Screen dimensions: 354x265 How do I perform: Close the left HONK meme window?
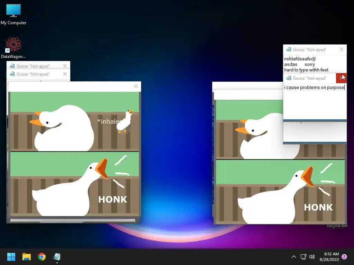[x=136, y=86]
